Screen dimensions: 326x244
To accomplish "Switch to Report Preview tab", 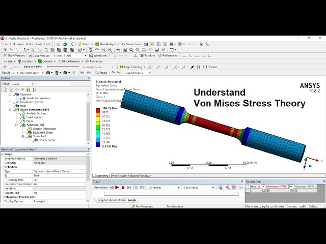I will (x=140, y=176).
